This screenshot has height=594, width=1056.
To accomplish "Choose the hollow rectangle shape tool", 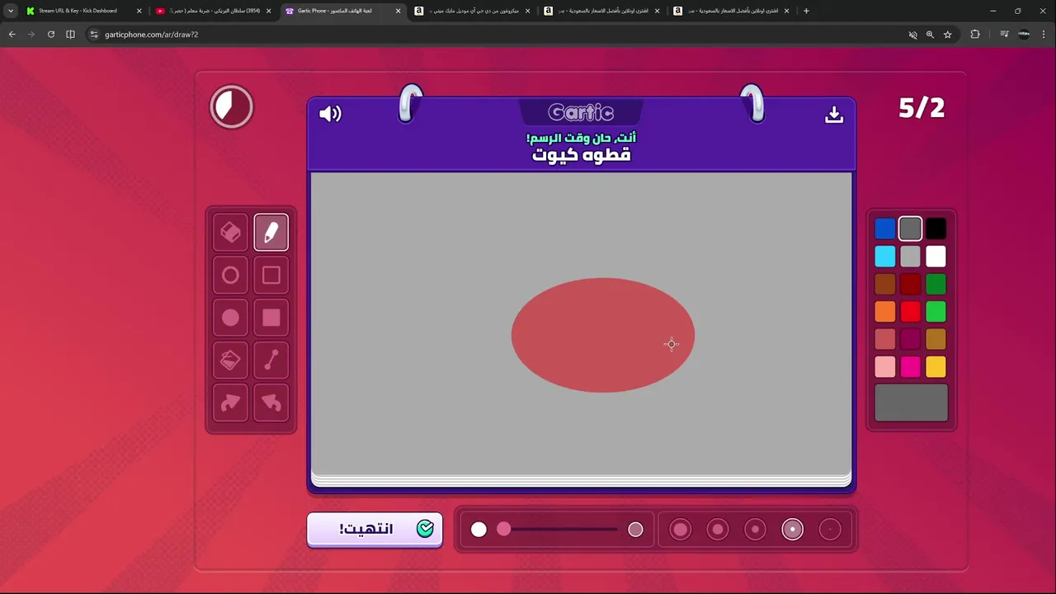I will [x=271, y=276].
